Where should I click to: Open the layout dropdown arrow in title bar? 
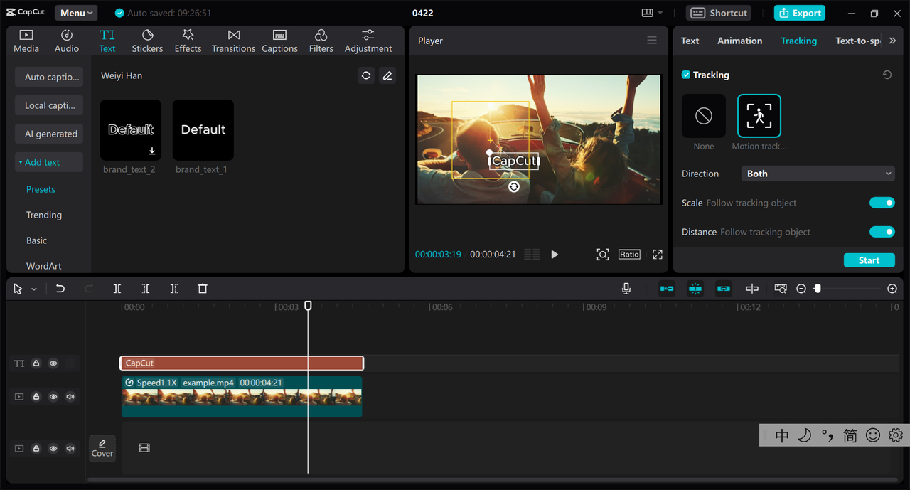pyautogui.click(x=660, y=13)
